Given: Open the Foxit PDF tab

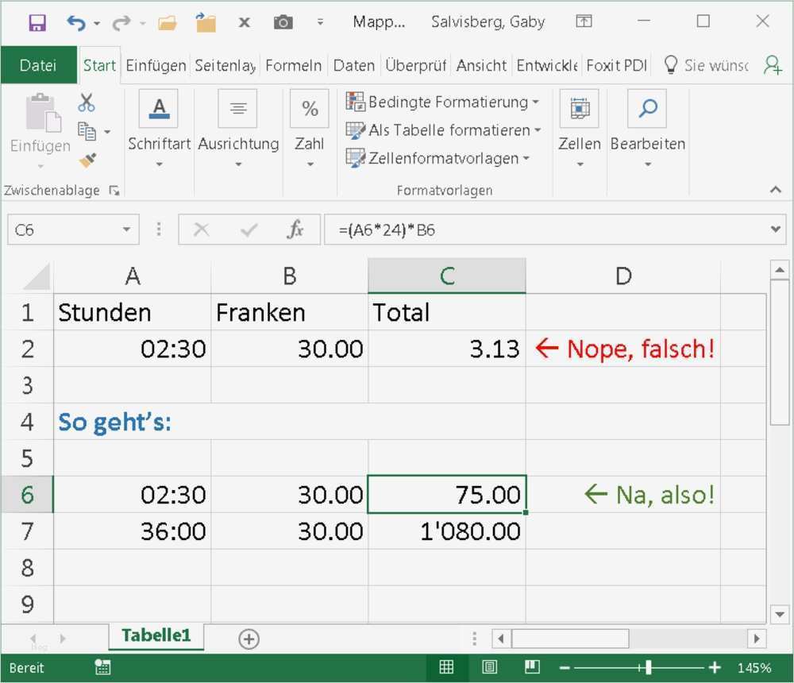Looking at the screenshot, I should coord(616,65).
